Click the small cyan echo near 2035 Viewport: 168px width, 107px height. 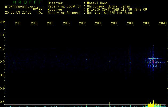tap(87, 59)
